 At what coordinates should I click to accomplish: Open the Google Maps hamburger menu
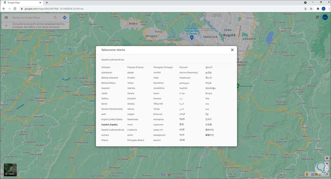tap(6, 18)
